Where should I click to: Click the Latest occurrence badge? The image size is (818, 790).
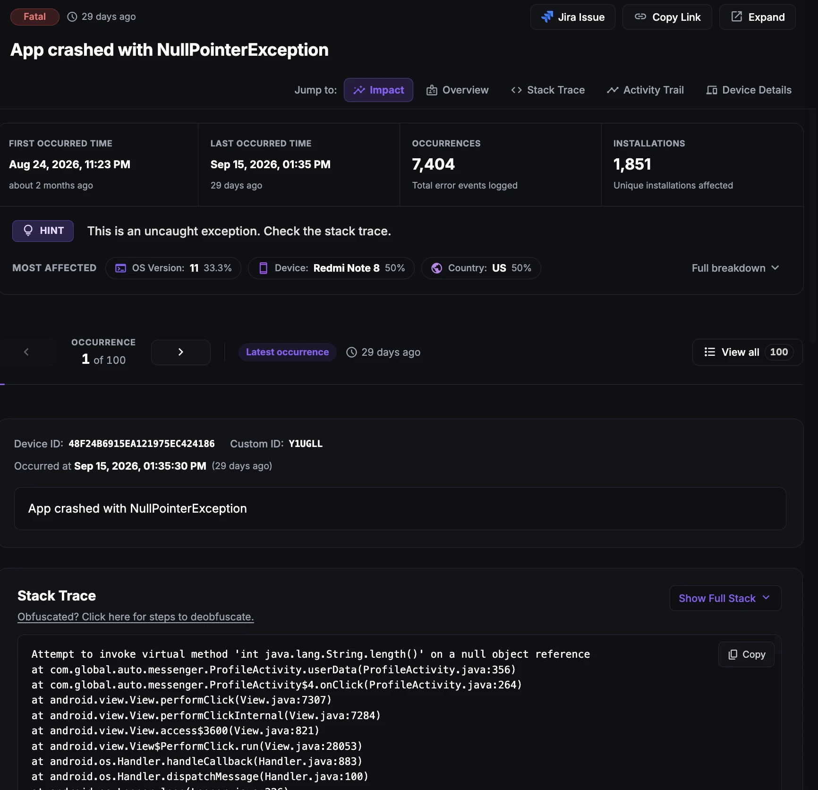(287, 352)
